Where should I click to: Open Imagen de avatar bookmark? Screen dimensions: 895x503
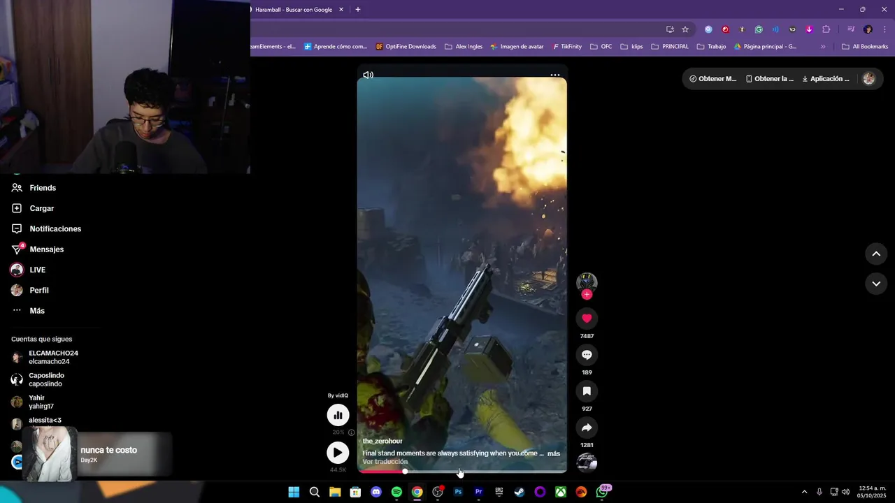coord(517,47)
